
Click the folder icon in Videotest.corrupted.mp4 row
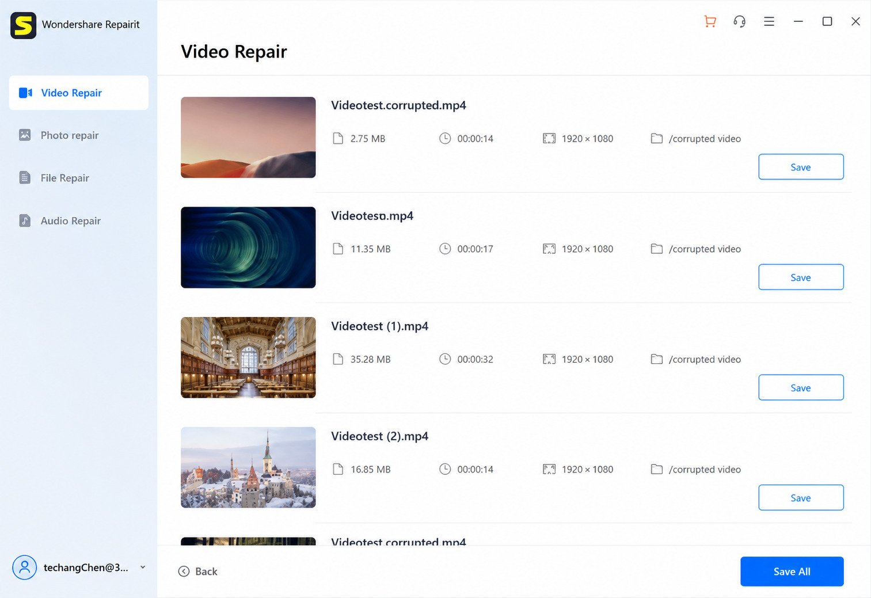(x=656, y=138)
